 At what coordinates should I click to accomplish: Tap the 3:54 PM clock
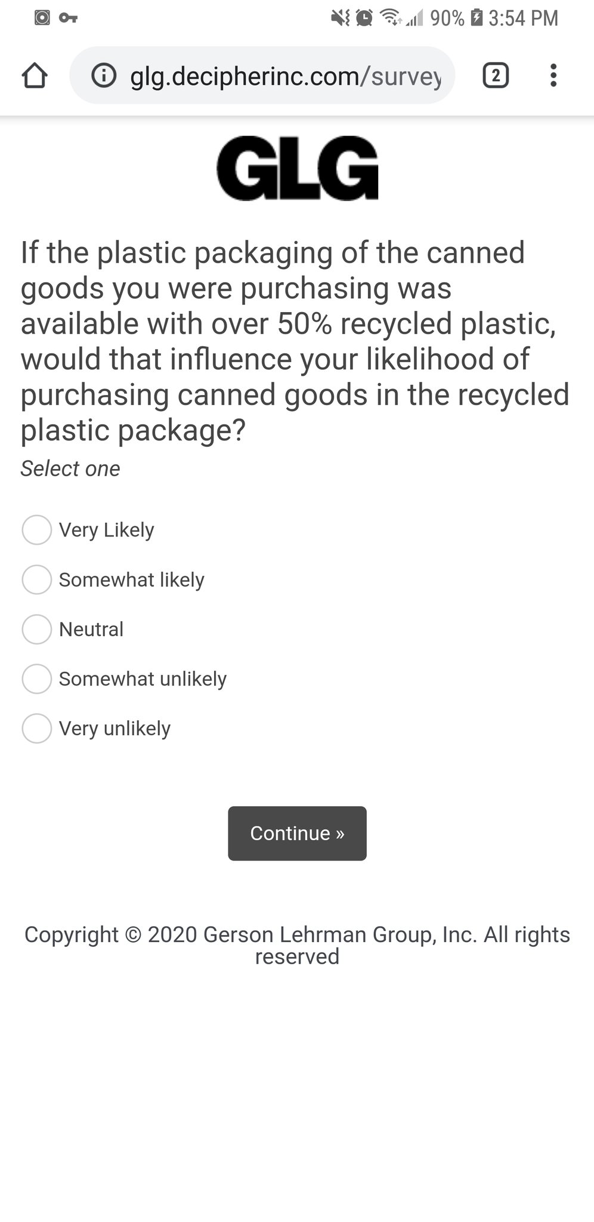523,18
